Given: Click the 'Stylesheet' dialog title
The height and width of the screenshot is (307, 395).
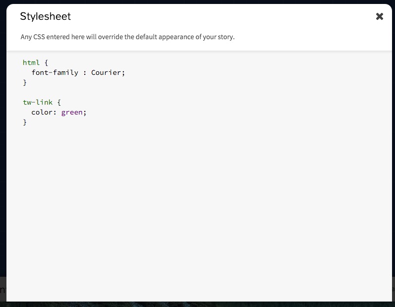Looking at the screenshot, I should click(45, 16).
